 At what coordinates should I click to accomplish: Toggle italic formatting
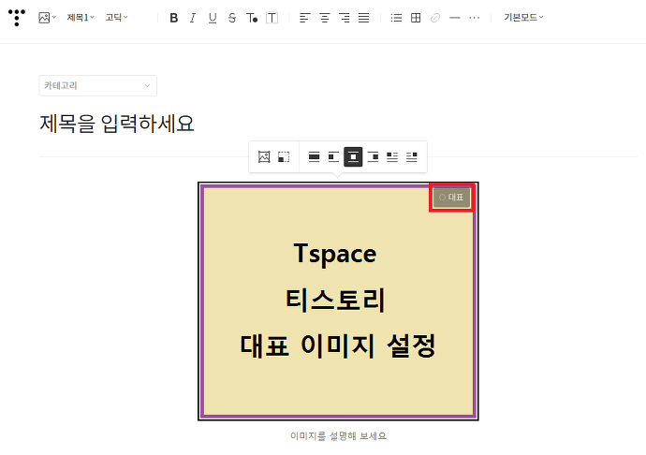pyautogui.click(x=193, y=18)
